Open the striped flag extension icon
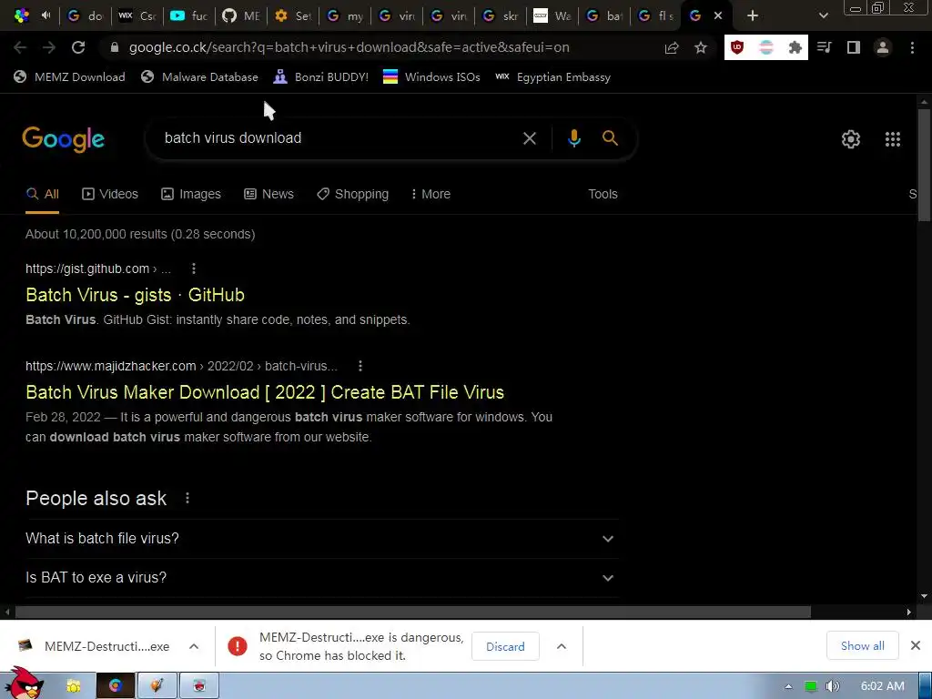932x699 pixels. 766,47
